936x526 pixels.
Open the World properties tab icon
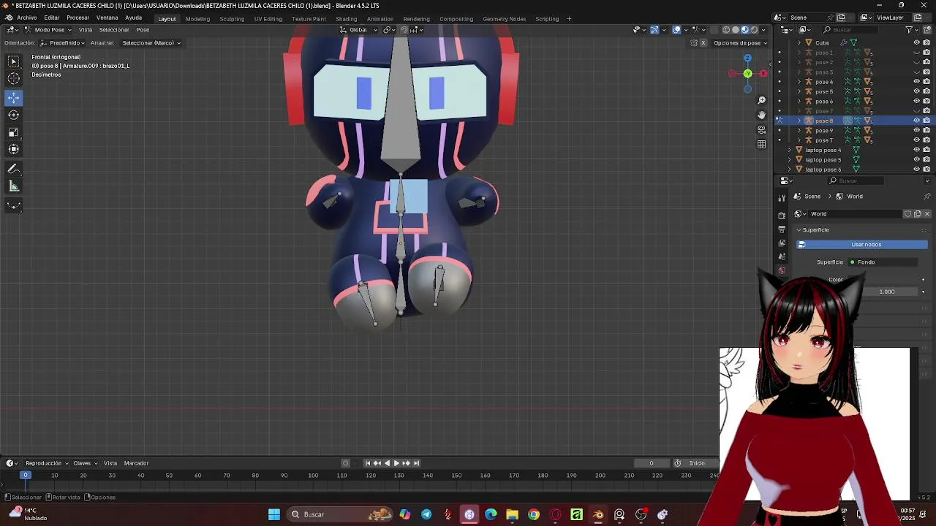click(782, 271)
